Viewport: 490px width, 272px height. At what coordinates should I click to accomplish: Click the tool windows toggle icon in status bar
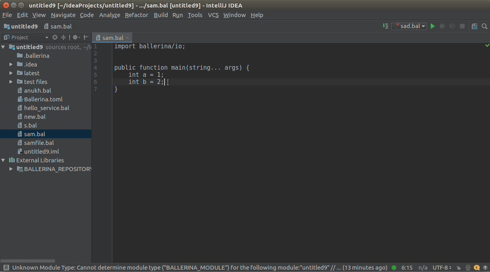pyautogui.click(x=6, y=268)
